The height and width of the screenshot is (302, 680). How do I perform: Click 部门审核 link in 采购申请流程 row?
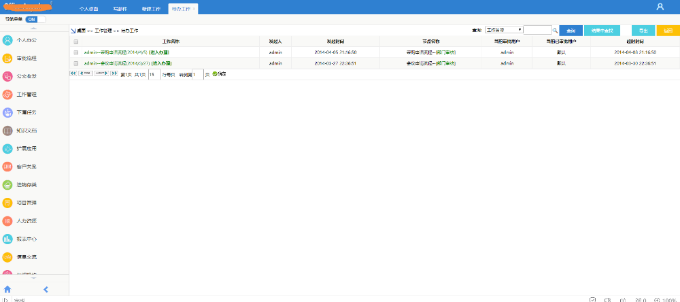pyautogui.click(x=446, y=52)
